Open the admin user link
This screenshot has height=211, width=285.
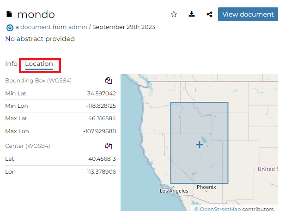point(78,27)
